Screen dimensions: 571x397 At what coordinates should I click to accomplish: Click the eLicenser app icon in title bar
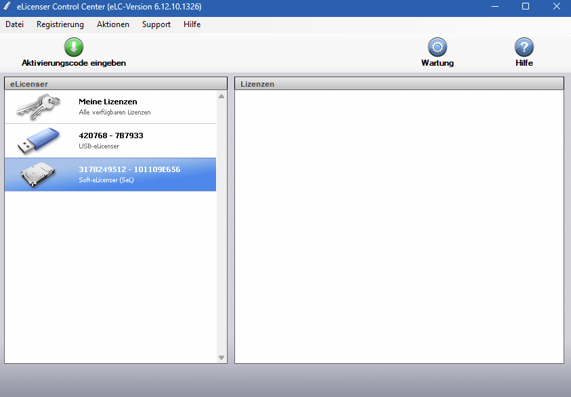coord(7,7)
